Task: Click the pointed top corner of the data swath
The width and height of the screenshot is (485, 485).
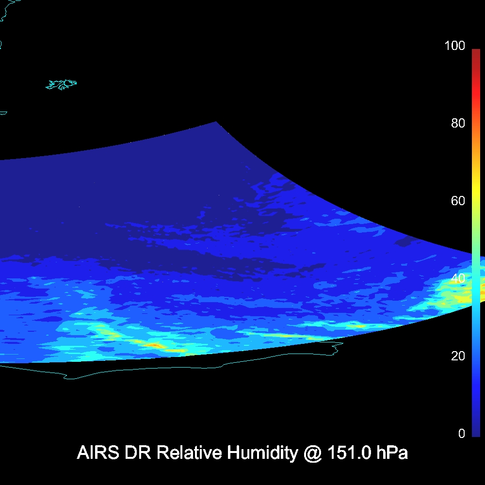Action: [x=215, y=123]
